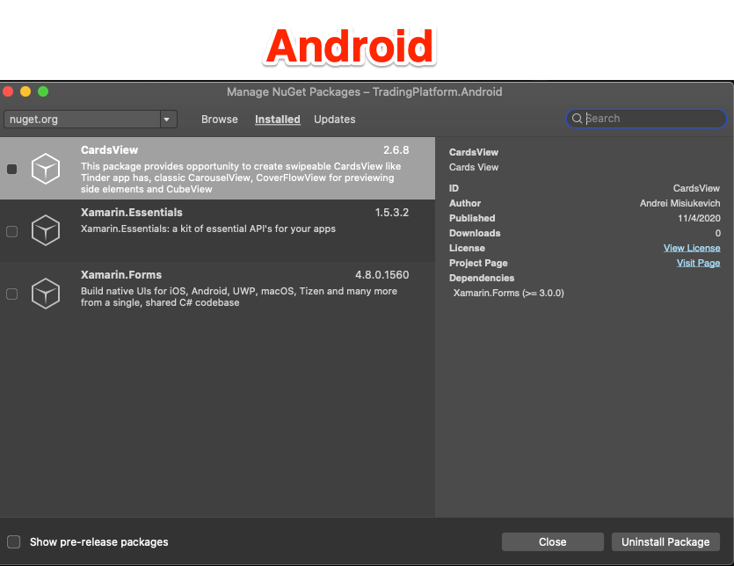Click the CardsView package icon
The width and height of the screenshot is (734, 566).
tap(46, 169)
